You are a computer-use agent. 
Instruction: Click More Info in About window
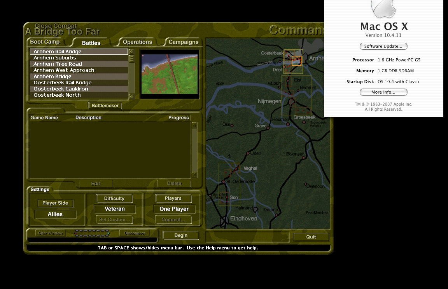click(x=383, y=92)
